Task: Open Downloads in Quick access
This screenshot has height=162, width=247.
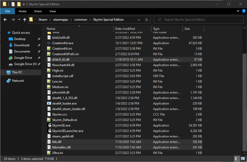Action: click(22, 45)
